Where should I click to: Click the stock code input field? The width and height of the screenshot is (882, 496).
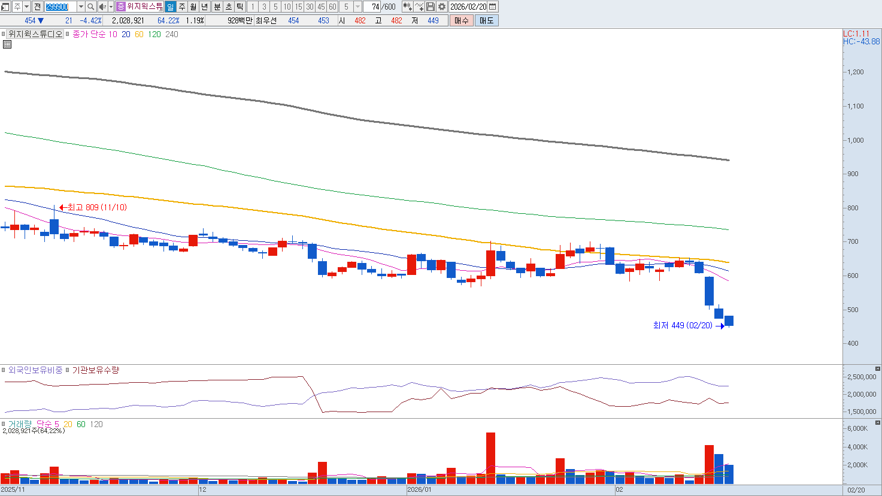(60, 7)
